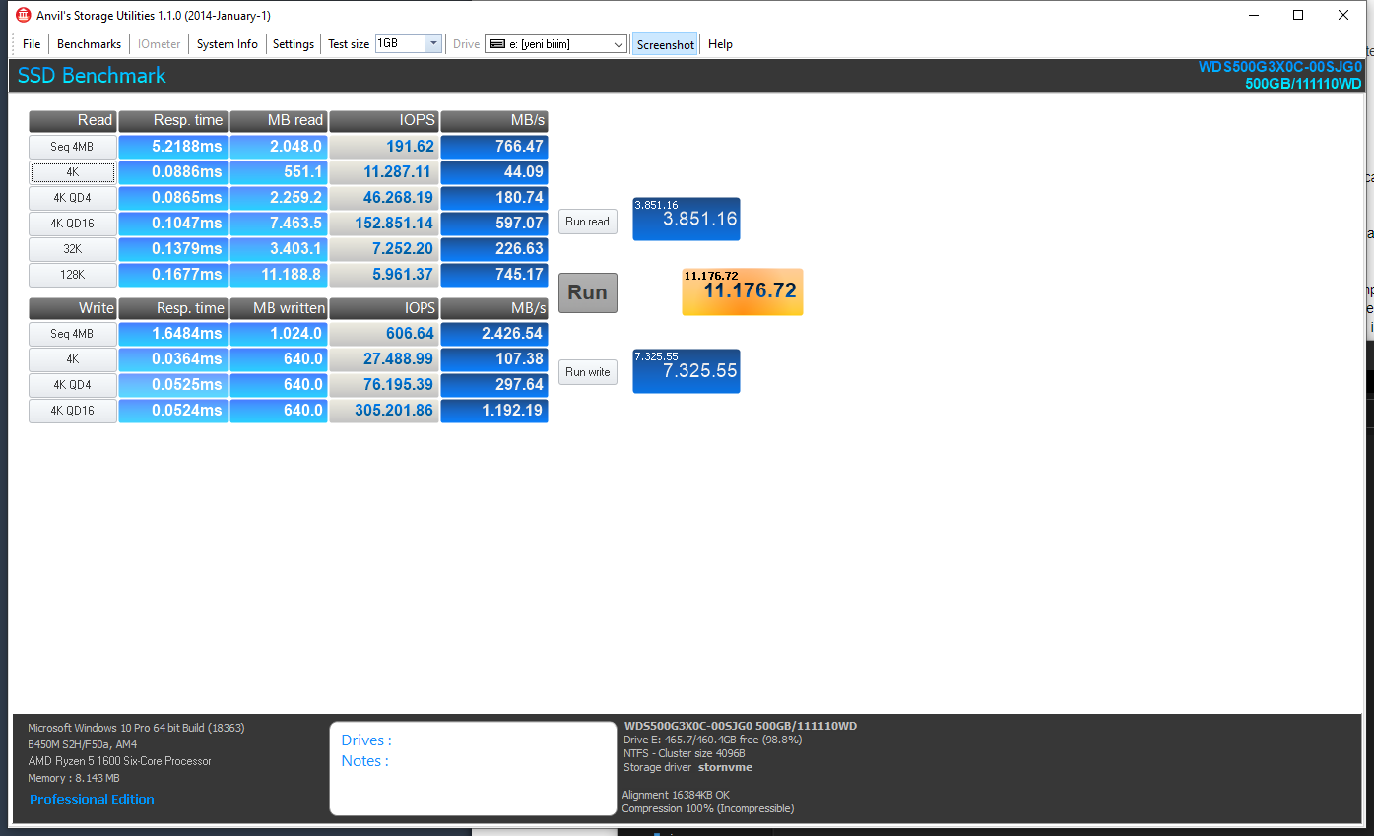Click the 4K QD4 write test button

tap(73, 385)
